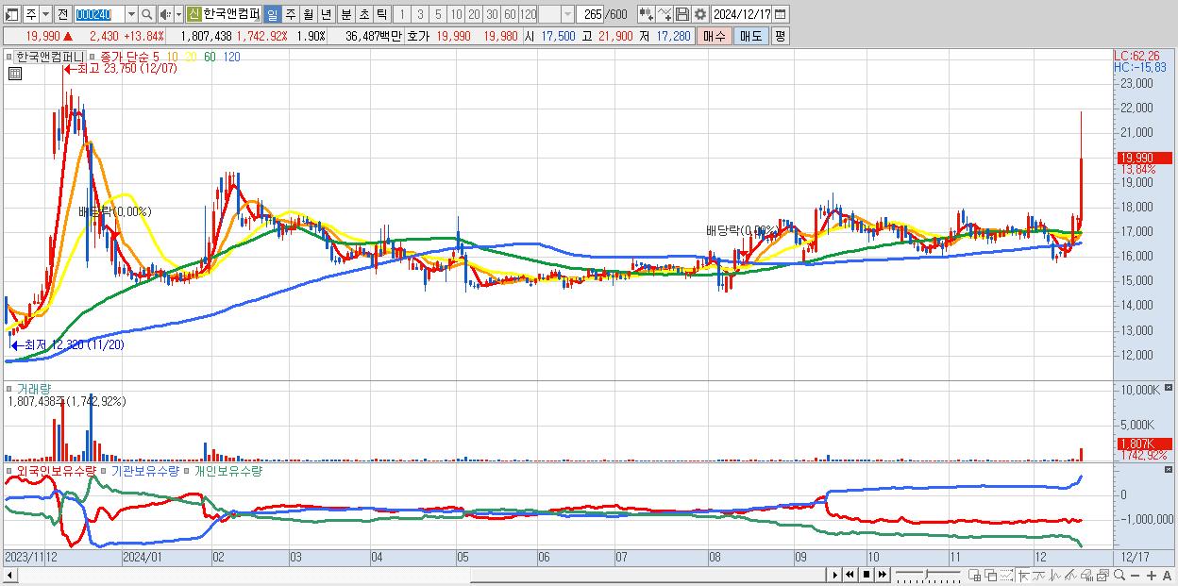
Task: Click the zoom magnifier icon at bottom right
Action: (x=1119, y=575)
